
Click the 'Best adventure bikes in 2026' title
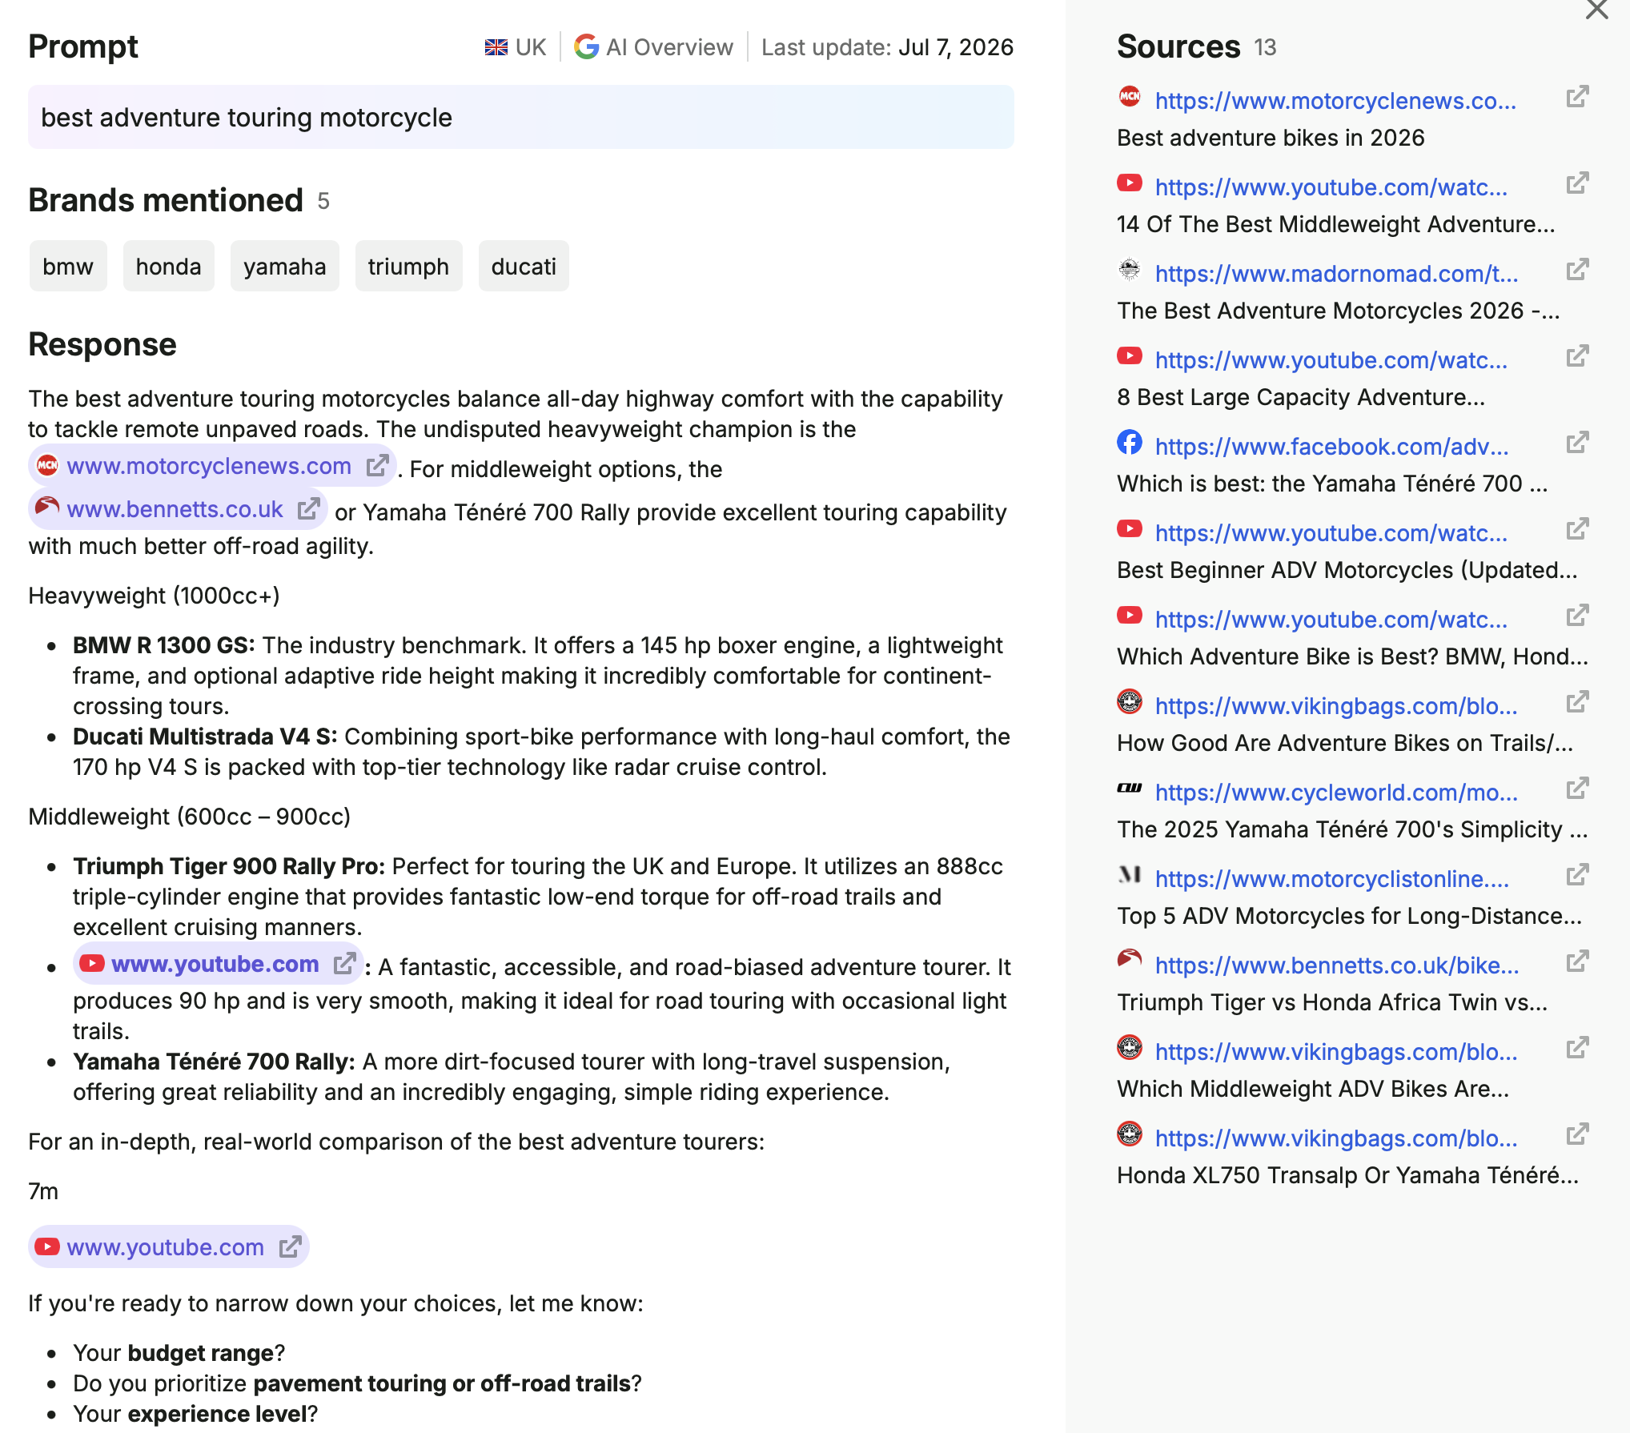click(1271, 138)
